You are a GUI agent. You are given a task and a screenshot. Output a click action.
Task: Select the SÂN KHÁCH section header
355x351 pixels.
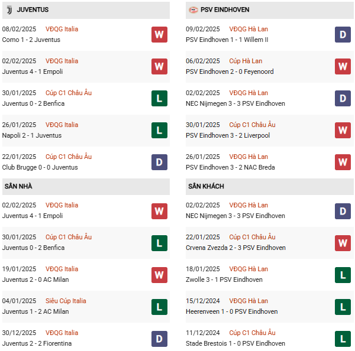206,186
